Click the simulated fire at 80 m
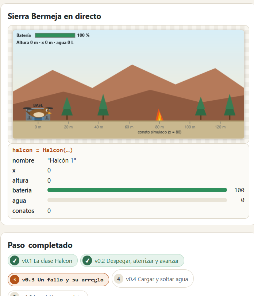The height and width of the screenshot is (296, 254). 159,115
